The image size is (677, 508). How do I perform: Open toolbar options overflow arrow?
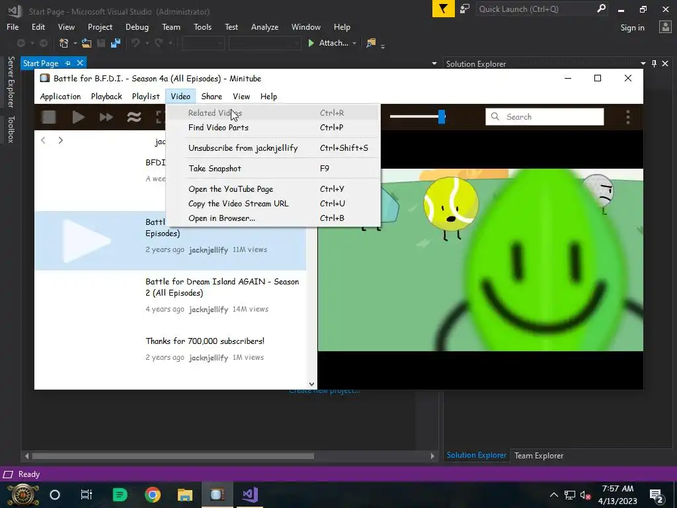click(x=383, y=46)
